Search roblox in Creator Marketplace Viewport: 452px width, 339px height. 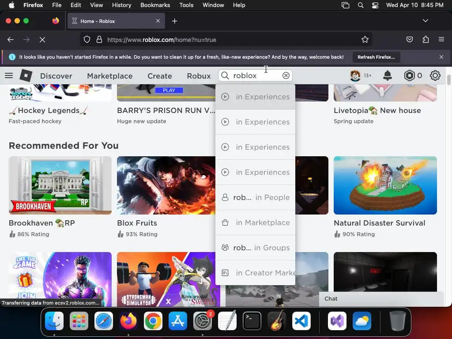255,273
